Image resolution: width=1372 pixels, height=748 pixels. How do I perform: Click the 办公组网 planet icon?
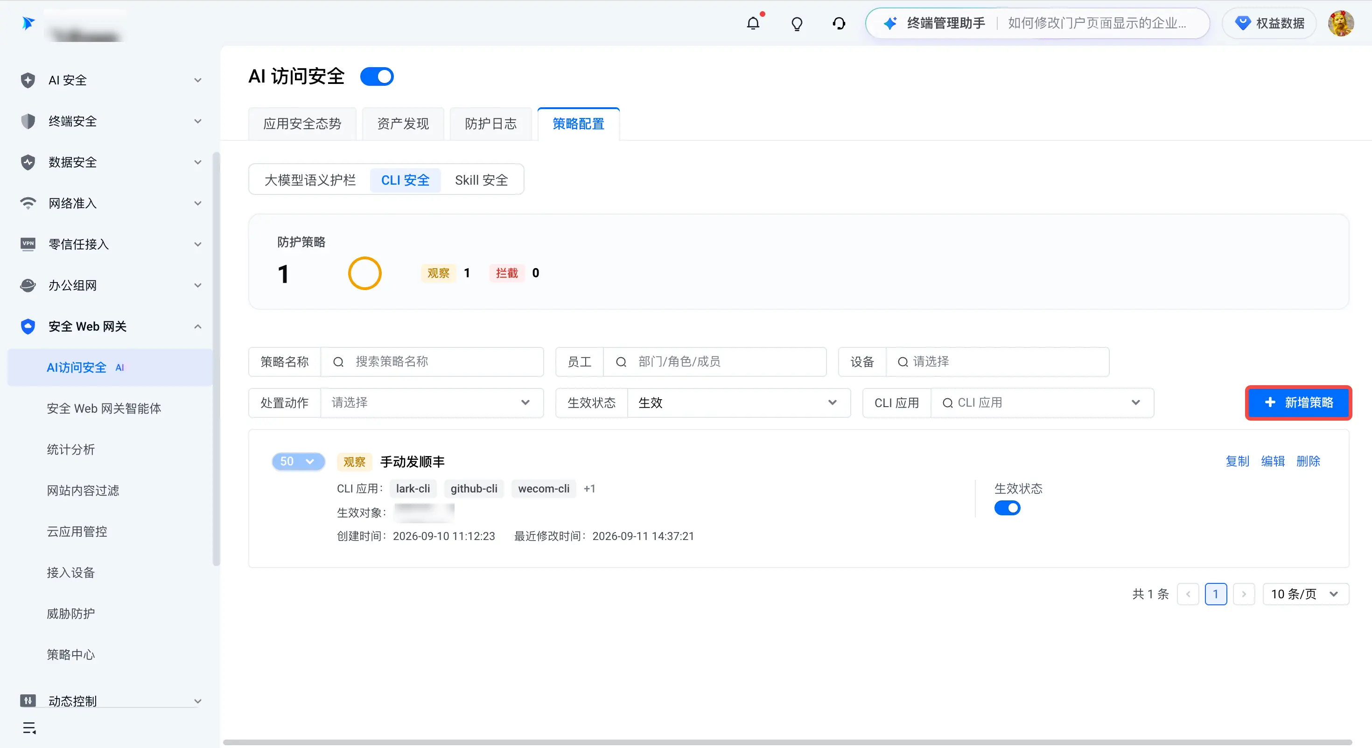click(28, 285)
